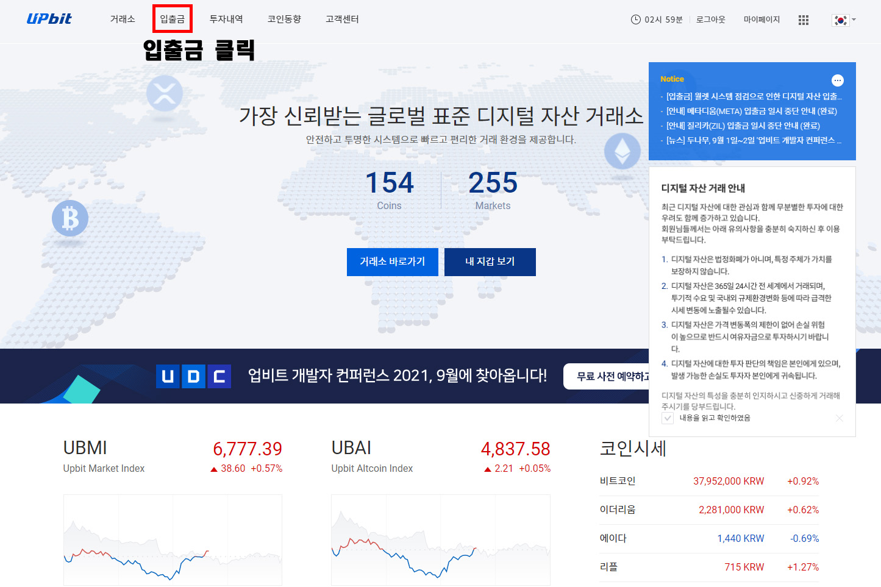
Task: Open the Korean flag language dropdown
Action: [x=844, y=20]
